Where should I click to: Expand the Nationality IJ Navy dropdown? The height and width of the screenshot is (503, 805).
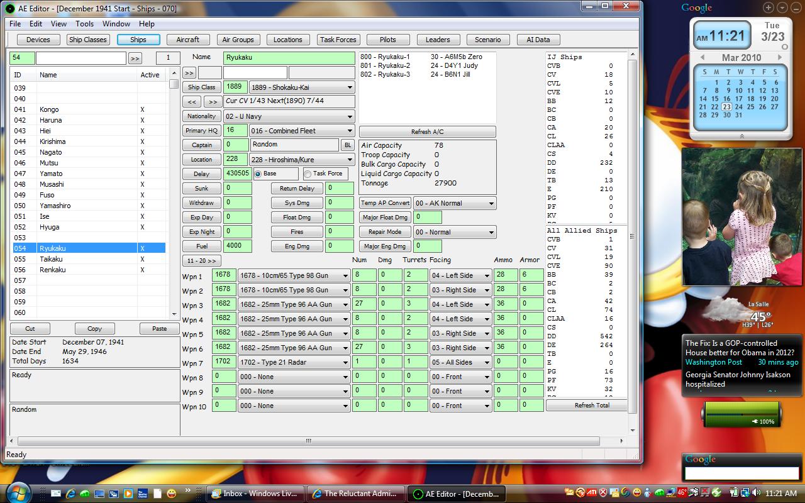pyautogui.click(x=302, y=116)
